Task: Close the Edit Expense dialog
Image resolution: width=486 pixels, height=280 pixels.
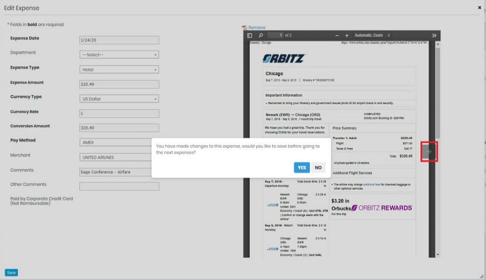Action: tap(480, 8)
